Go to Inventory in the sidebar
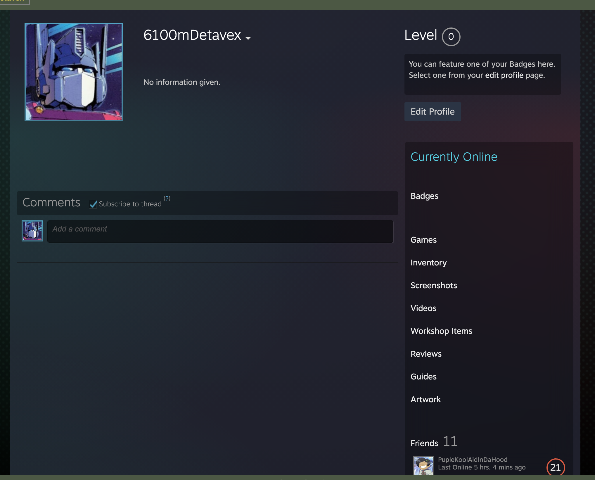Screen dimensions: 595x480 coord(428,263)
